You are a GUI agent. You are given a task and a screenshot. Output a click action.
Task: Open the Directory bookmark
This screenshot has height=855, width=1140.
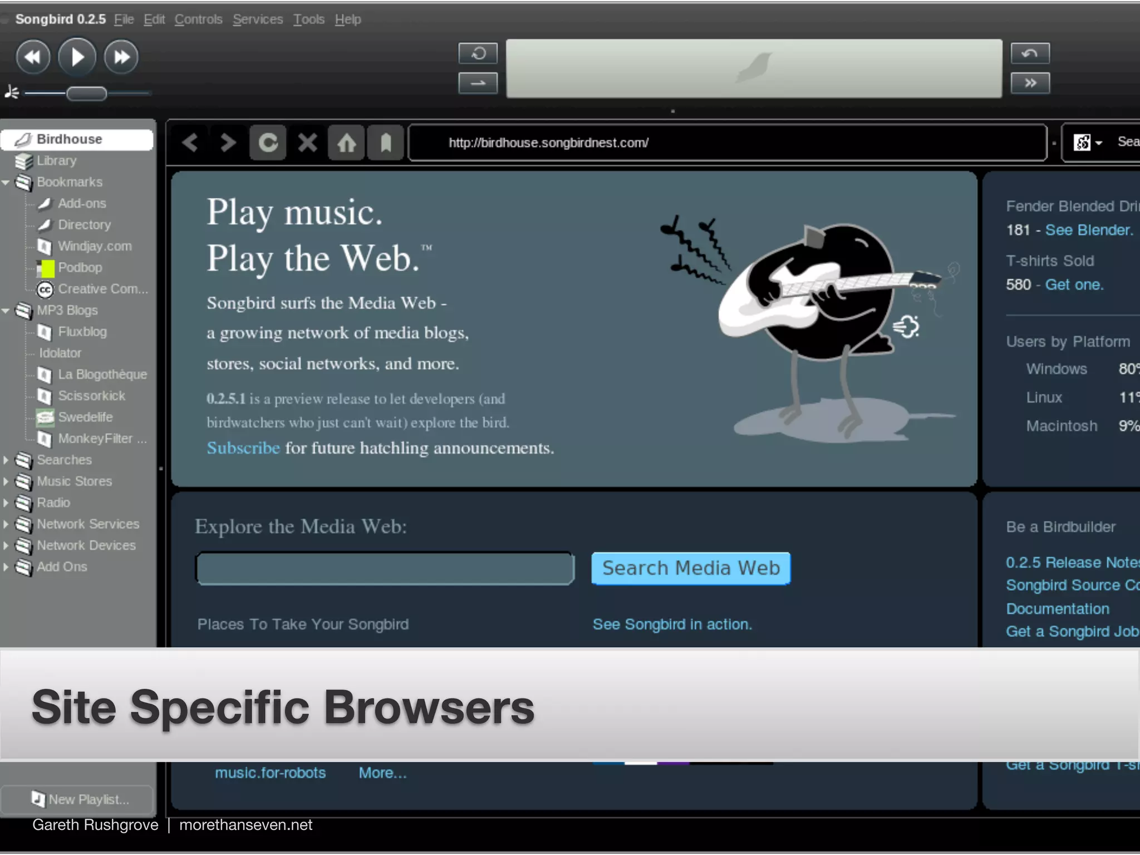(85, 225)
